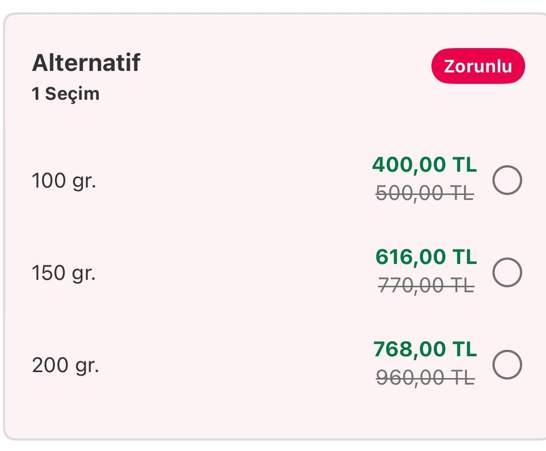Select the 200 gr. radio button
The image size is (546, 451).
click(507, 364)
